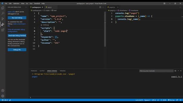Select the Debug Console panel tab
The width and height of the screenshot is (183, 103).
52,71
